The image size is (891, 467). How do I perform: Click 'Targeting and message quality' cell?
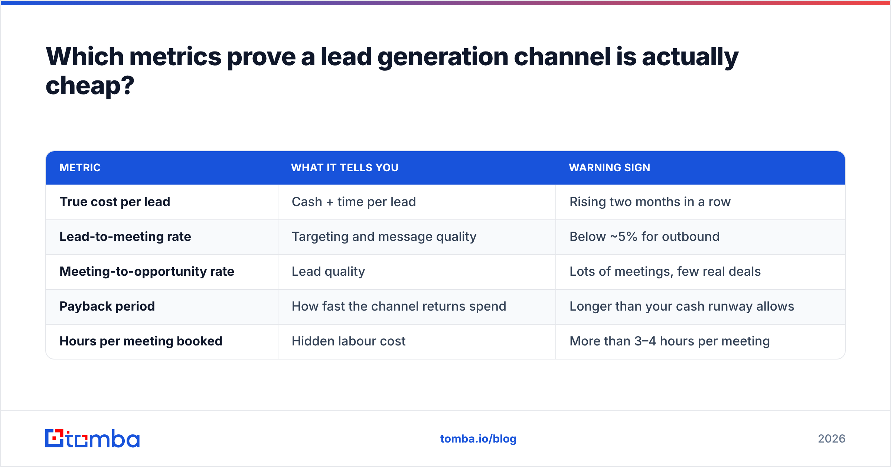[417, 237]
